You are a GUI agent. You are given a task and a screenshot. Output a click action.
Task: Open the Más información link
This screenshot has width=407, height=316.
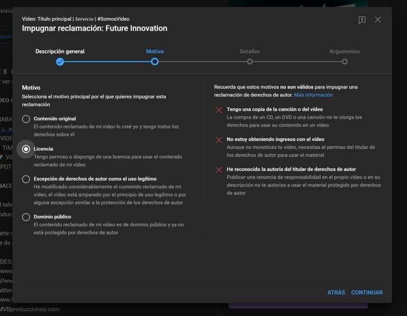coord(313,95)
